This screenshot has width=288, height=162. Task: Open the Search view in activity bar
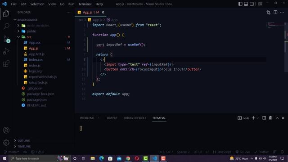[6, 26]
